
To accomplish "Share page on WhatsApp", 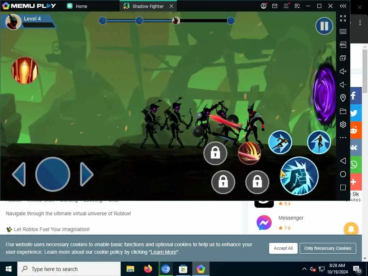I will (355, 165).
